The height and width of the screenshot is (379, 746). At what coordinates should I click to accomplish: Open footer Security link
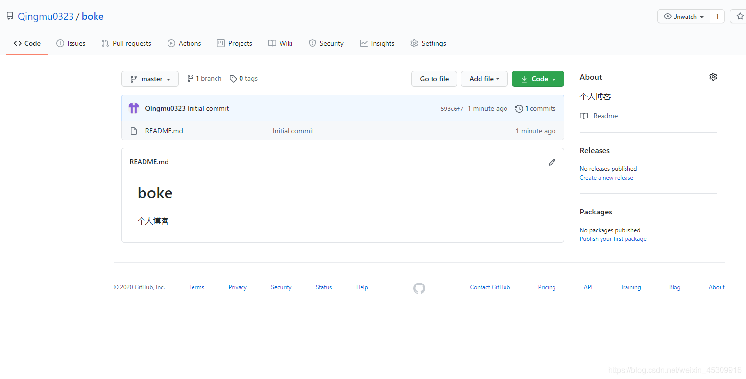(281, 287)
